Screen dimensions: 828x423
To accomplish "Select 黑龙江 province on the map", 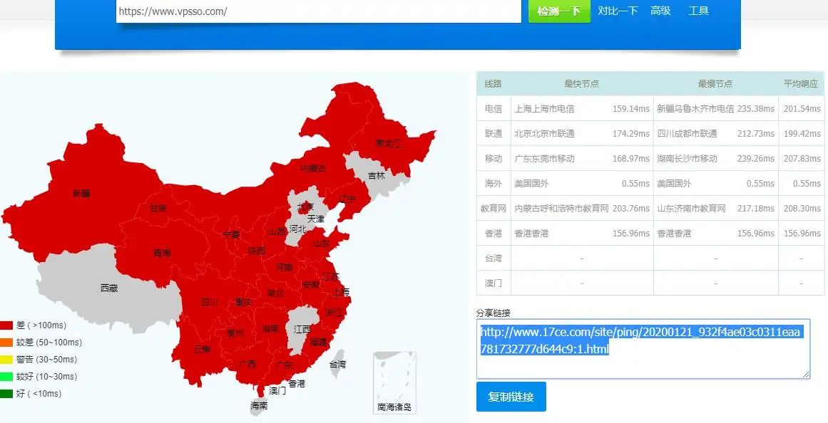I will [388, 142].
